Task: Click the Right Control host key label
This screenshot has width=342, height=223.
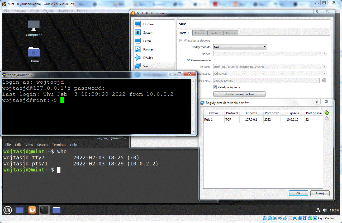Action: (326, 218)
